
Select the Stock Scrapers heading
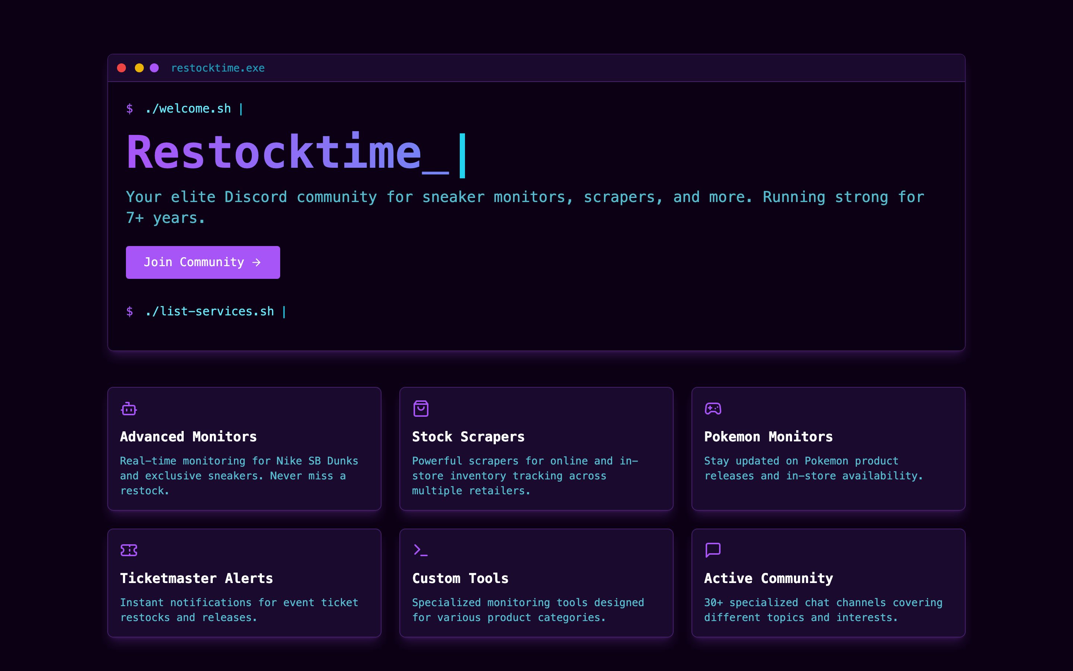coord(468,437)
